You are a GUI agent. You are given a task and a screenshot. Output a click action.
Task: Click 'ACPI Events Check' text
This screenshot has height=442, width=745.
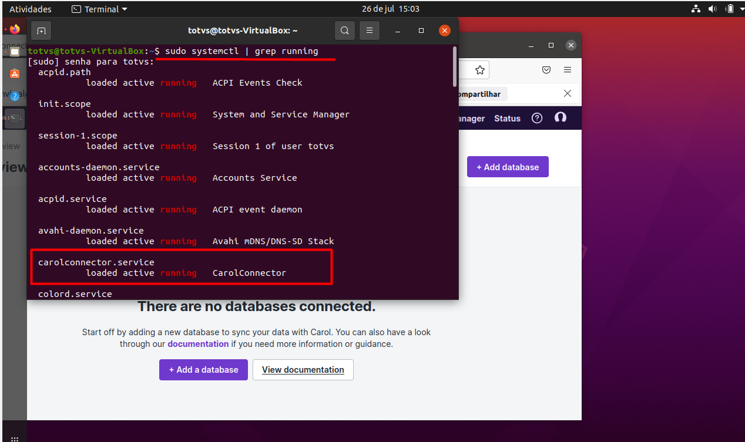point(257,83)
